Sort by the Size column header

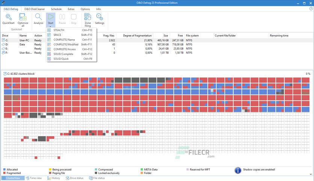pos(166,36)
